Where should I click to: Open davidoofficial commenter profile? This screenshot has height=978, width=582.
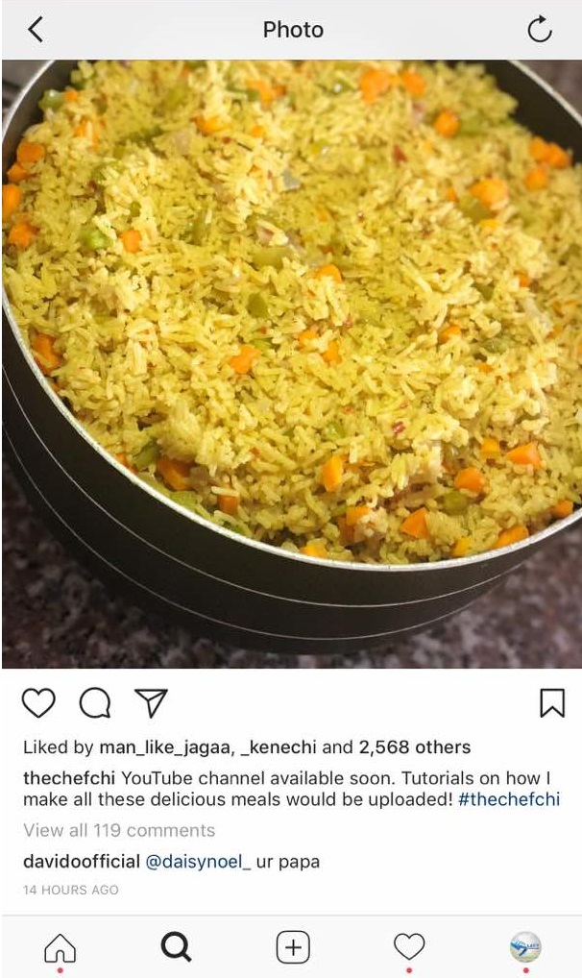tap(82, 862)
